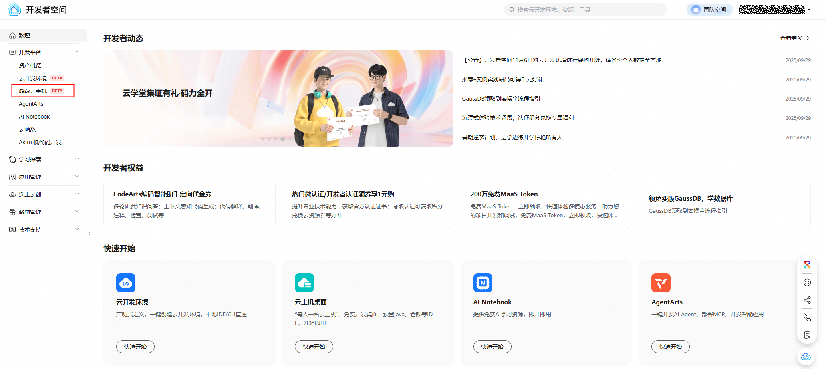Click the phone contact icon in floating toolbar

(x=807, y=317)
